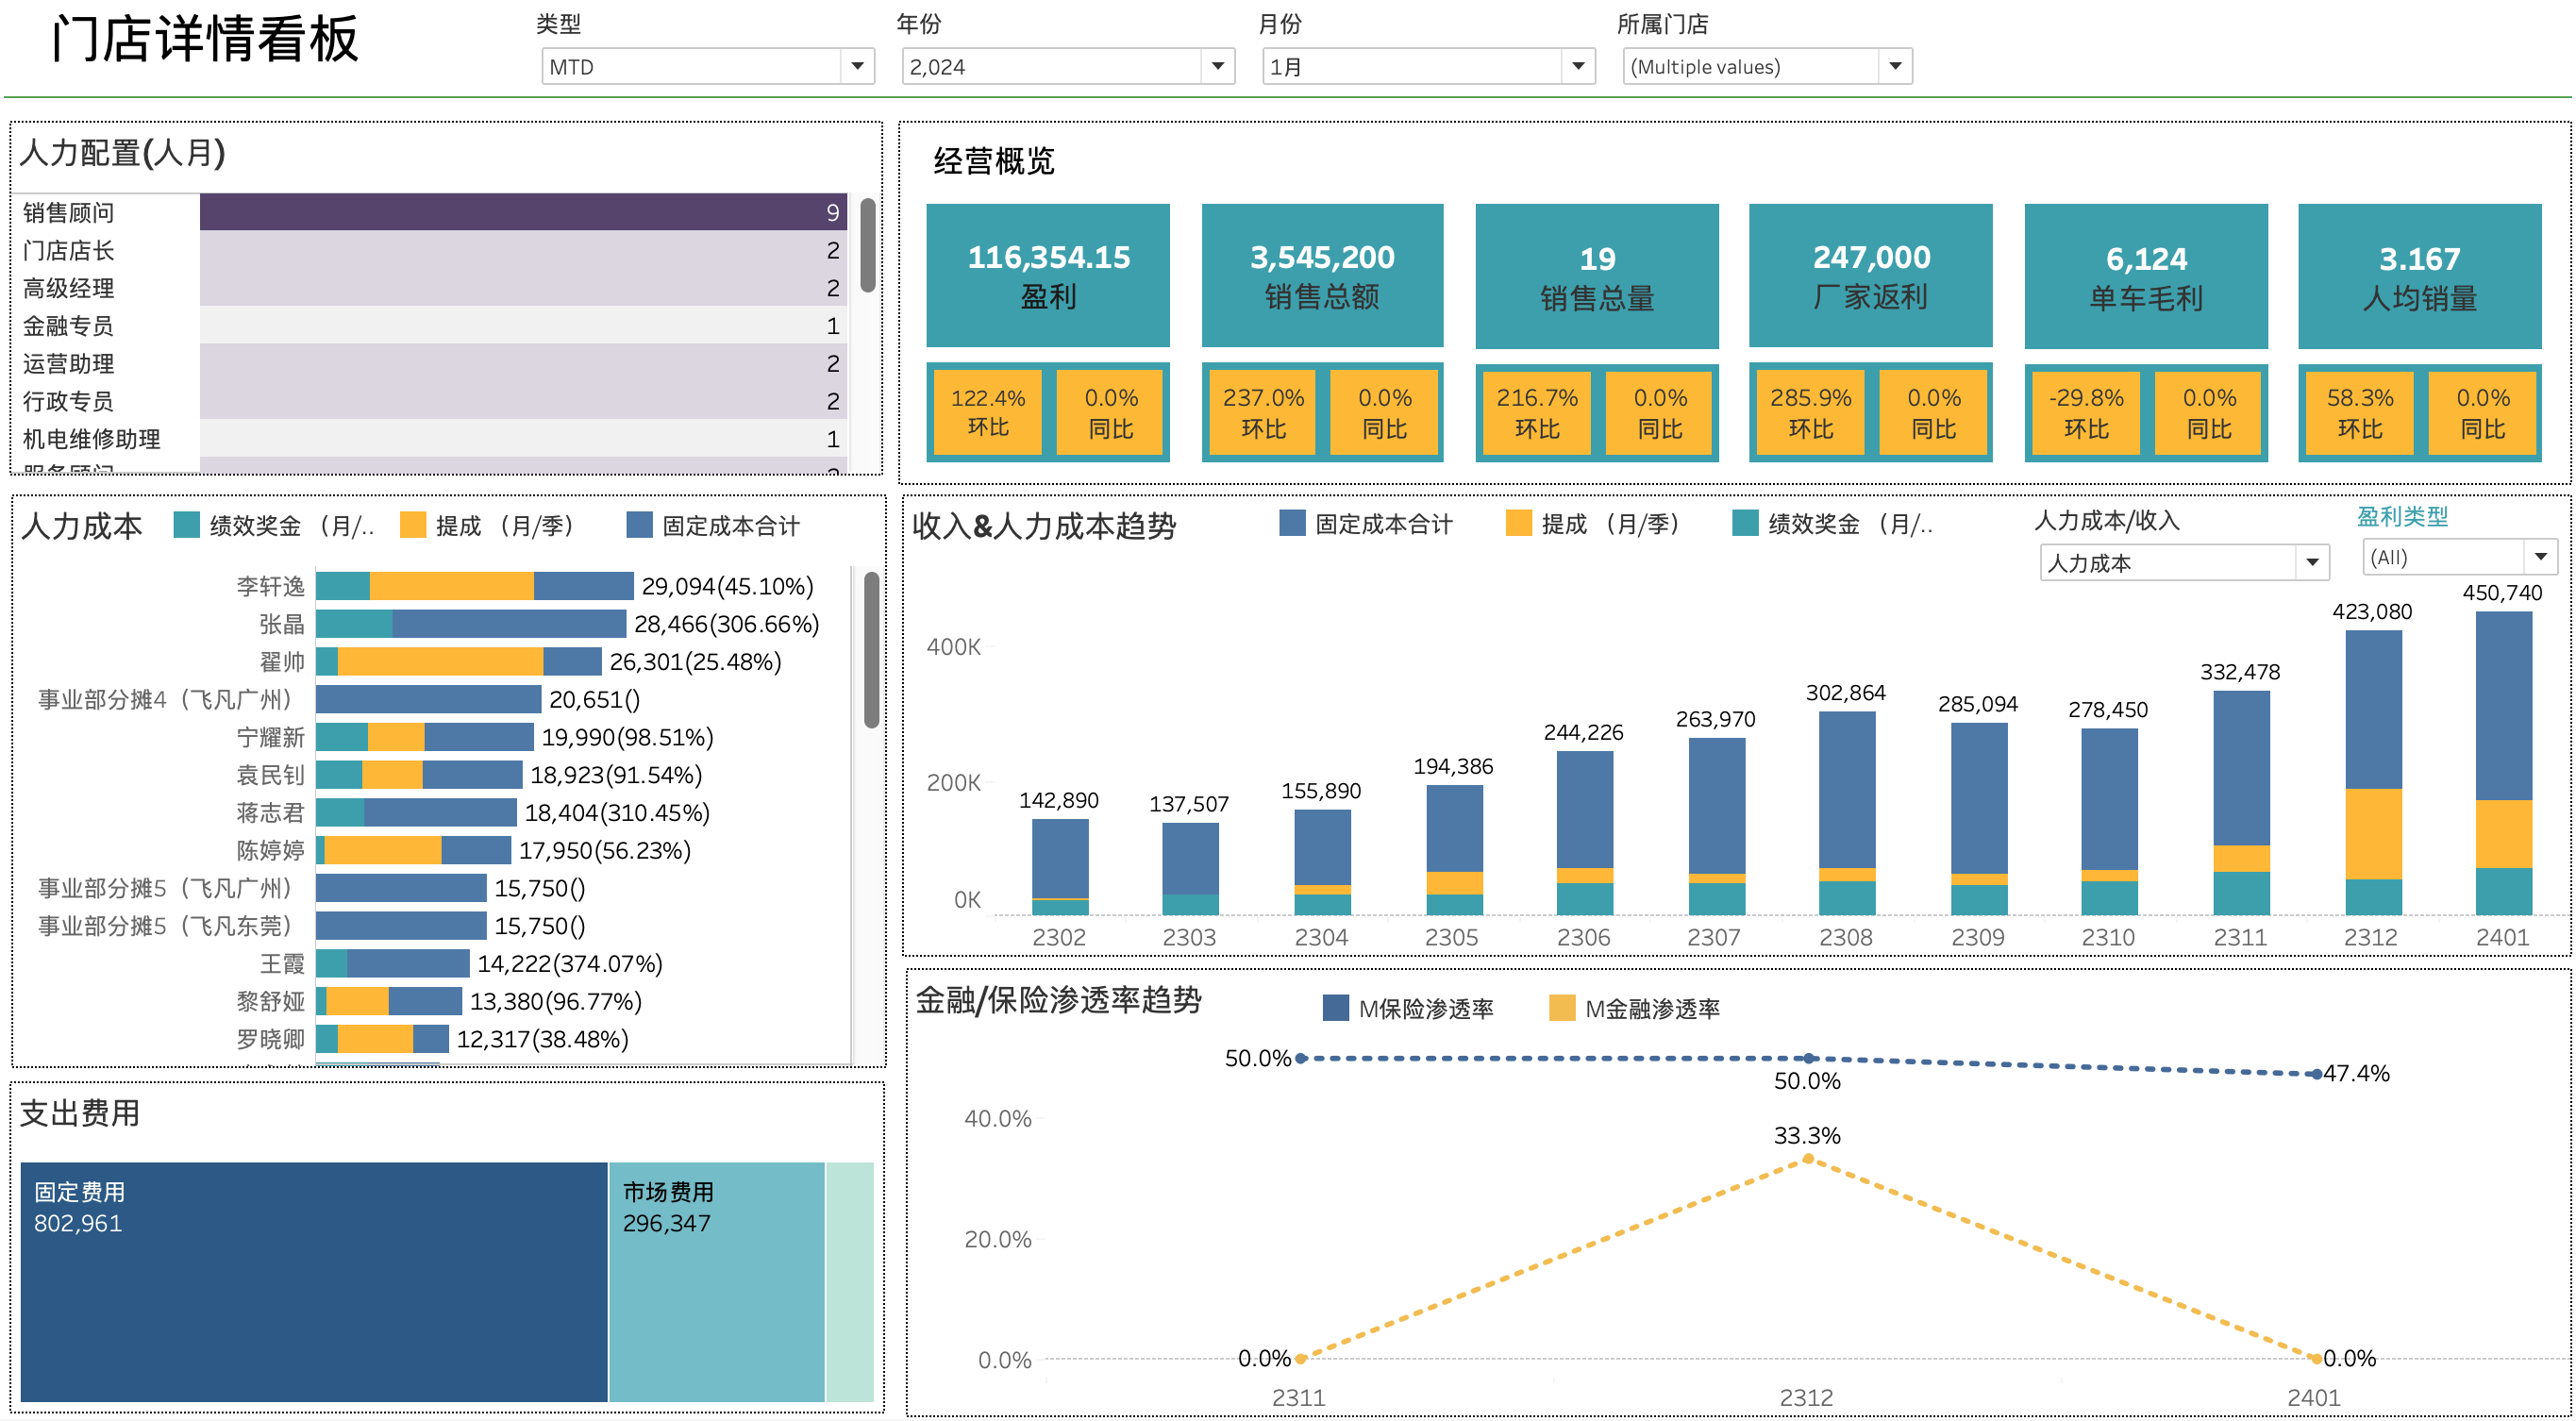2576x1421 pixels.
Task: Click M金融渗透率 legend swatch
Action: coord(1561,1008)
